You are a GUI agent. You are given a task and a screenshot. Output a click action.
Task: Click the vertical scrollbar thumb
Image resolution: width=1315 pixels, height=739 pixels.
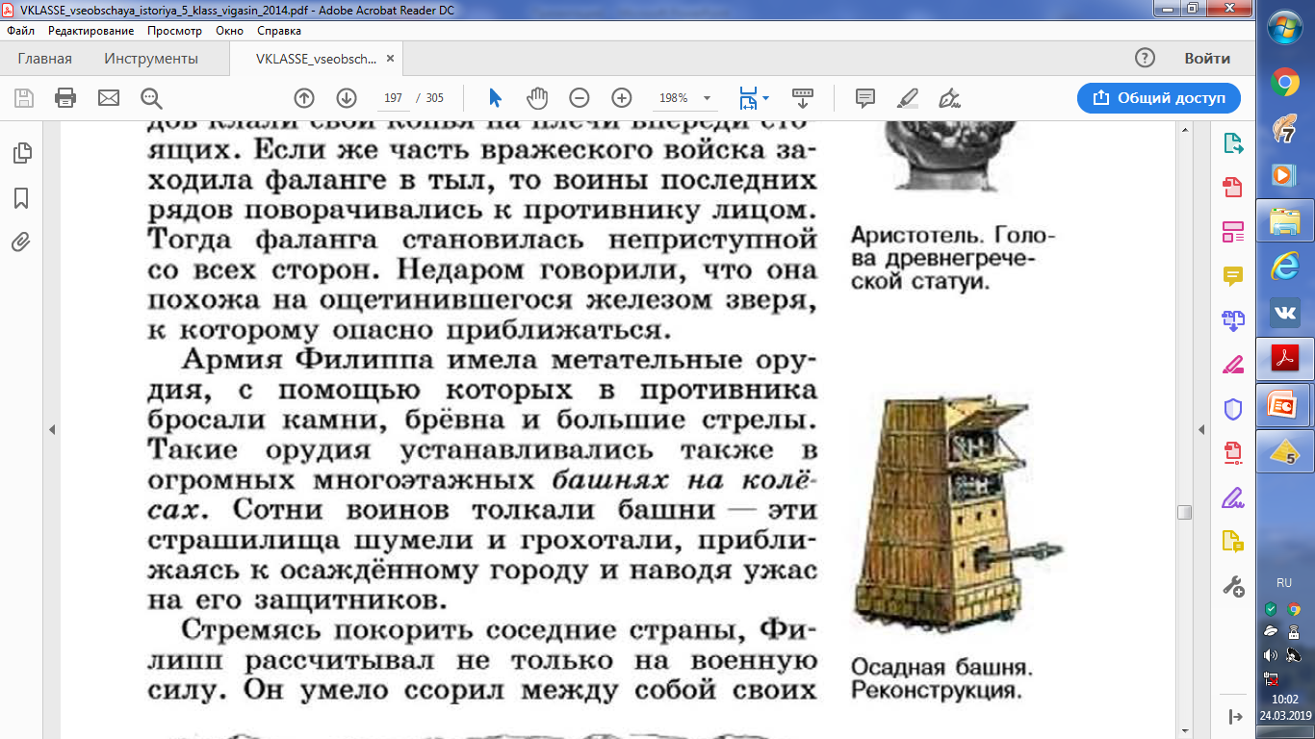(1185, 512)
